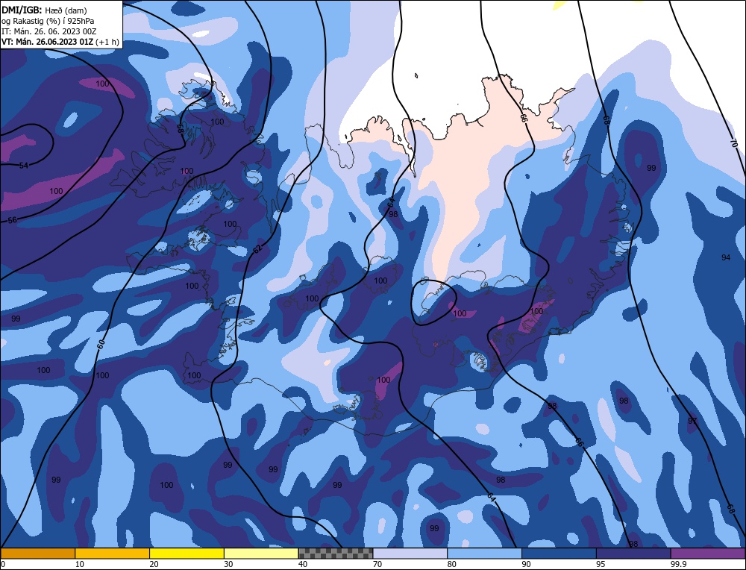Click the '62' contour label
The height and width of the screenshot is (570, 746).
click(x=257, y=249)
